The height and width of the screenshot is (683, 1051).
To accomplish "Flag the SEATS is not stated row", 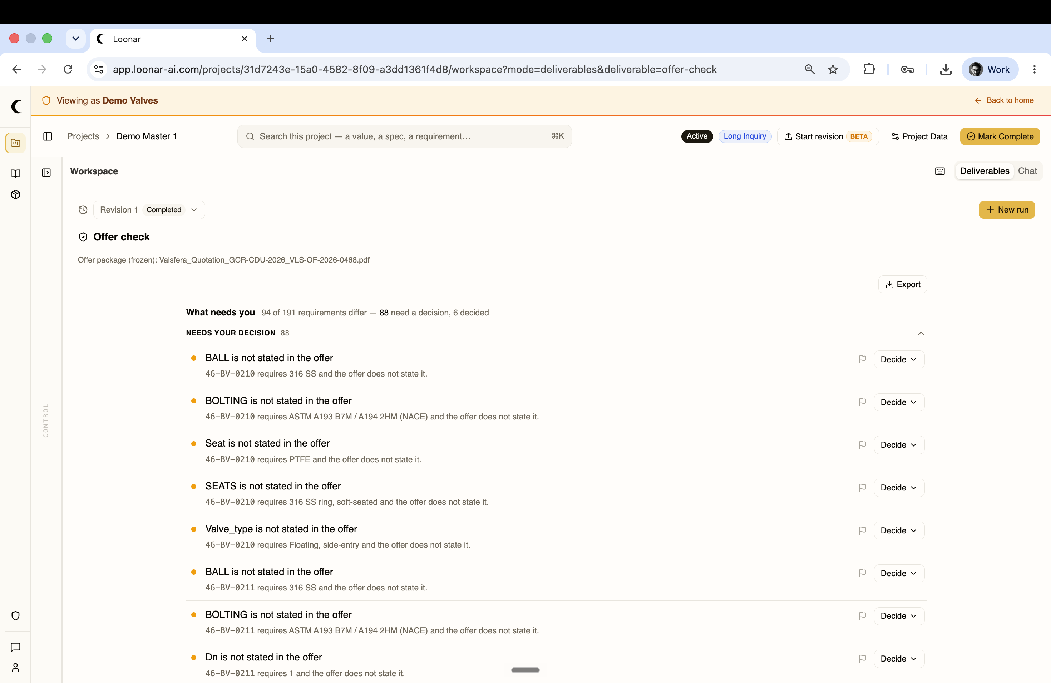I will [x=862, y=488].
